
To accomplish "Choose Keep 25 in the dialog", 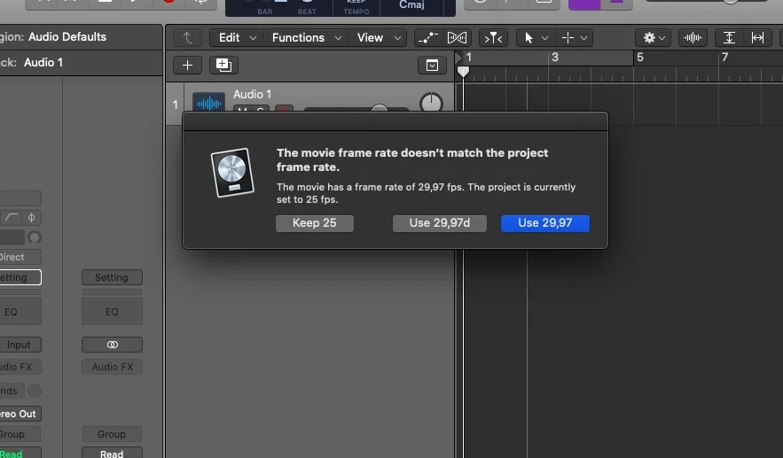I will pos(315,223).
